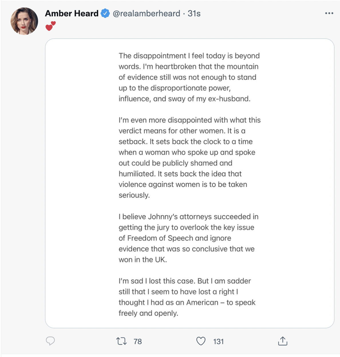Image resolution: width=340 pixels, height=357 pixels.
Task: Retweet this post using the arrows icon
Action: click(x=122, y=341)
